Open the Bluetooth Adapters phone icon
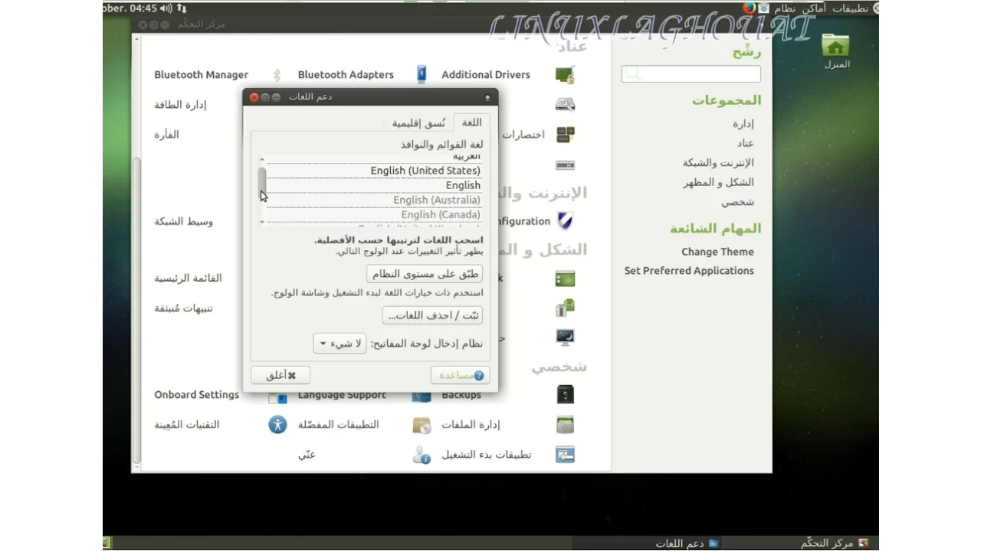The image size is (981, 551). pos(422,74)
